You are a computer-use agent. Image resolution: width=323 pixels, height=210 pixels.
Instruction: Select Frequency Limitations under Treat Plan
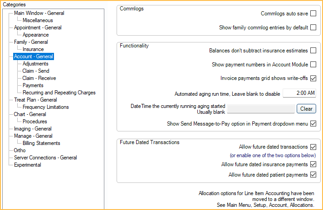[x=46, y=107]
